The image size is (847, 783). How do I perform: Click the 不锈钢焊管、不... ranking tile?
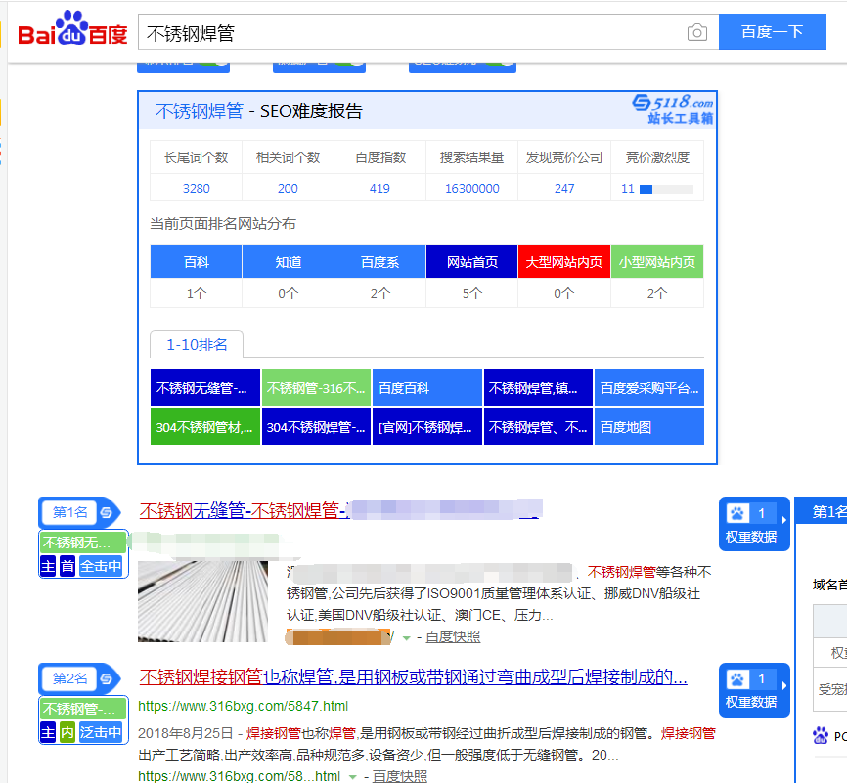538,426
